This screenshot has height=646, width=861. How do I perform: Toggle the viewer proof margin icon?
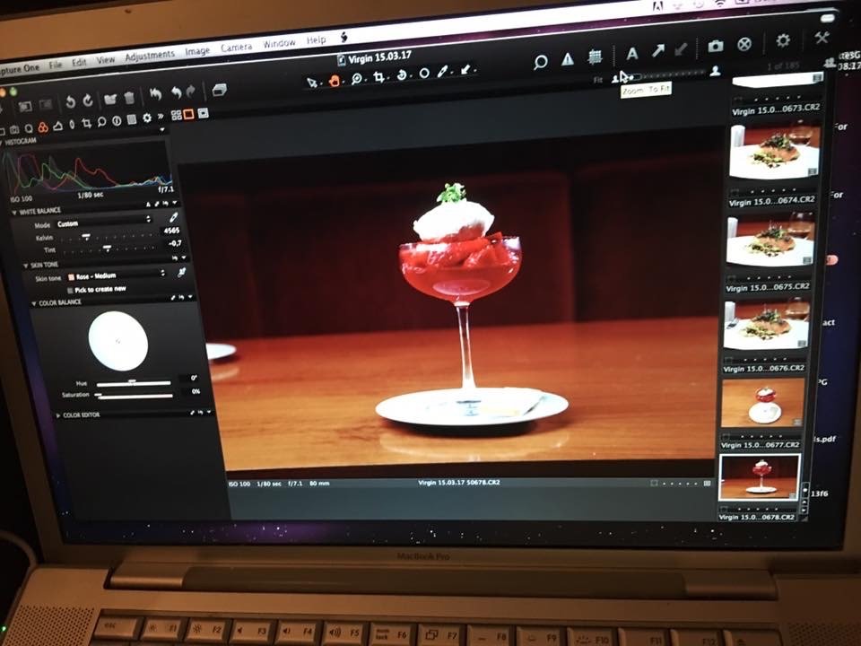point(204,113)
